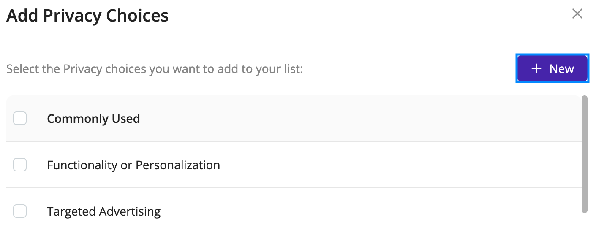
Task: Close the Add Privacy Choices dialog
Action: pyautogui.click(x=577, y=14)
